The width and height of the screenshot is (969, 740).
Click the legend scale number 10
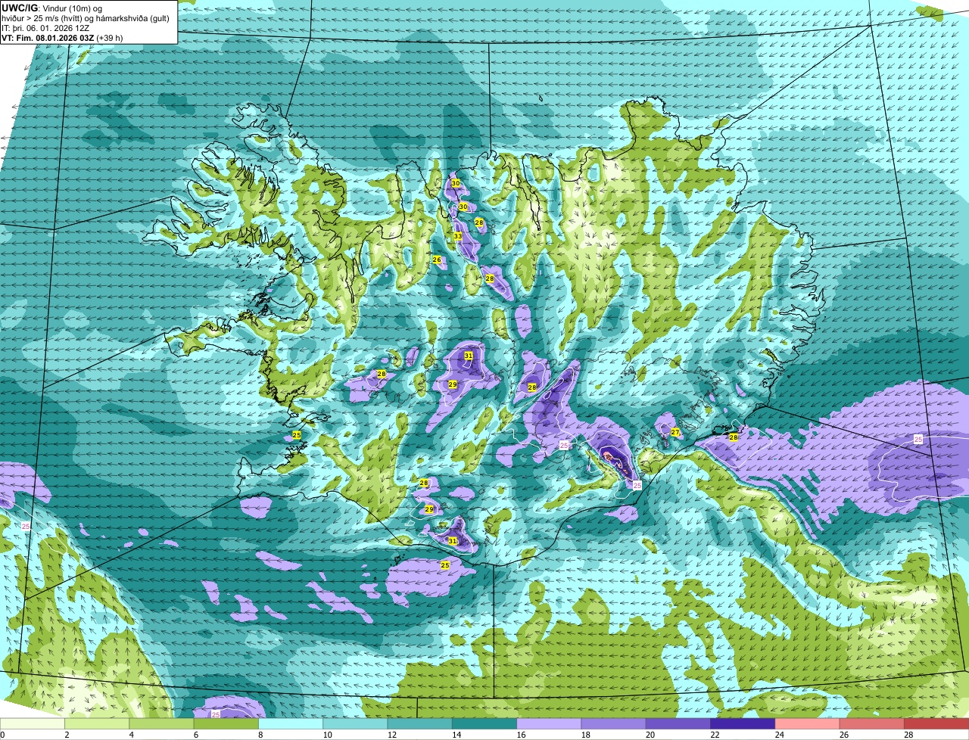(x=326, y=735)
